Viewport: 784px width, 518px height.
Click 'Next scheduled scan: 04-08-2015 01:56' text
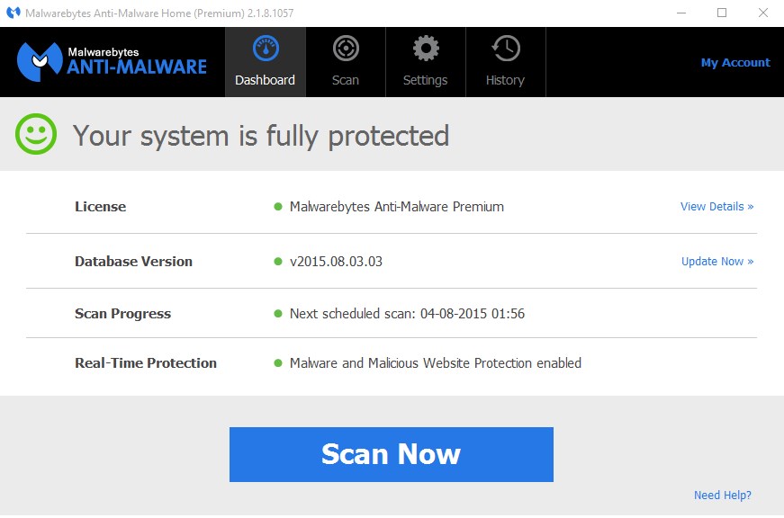coord(407,314)
